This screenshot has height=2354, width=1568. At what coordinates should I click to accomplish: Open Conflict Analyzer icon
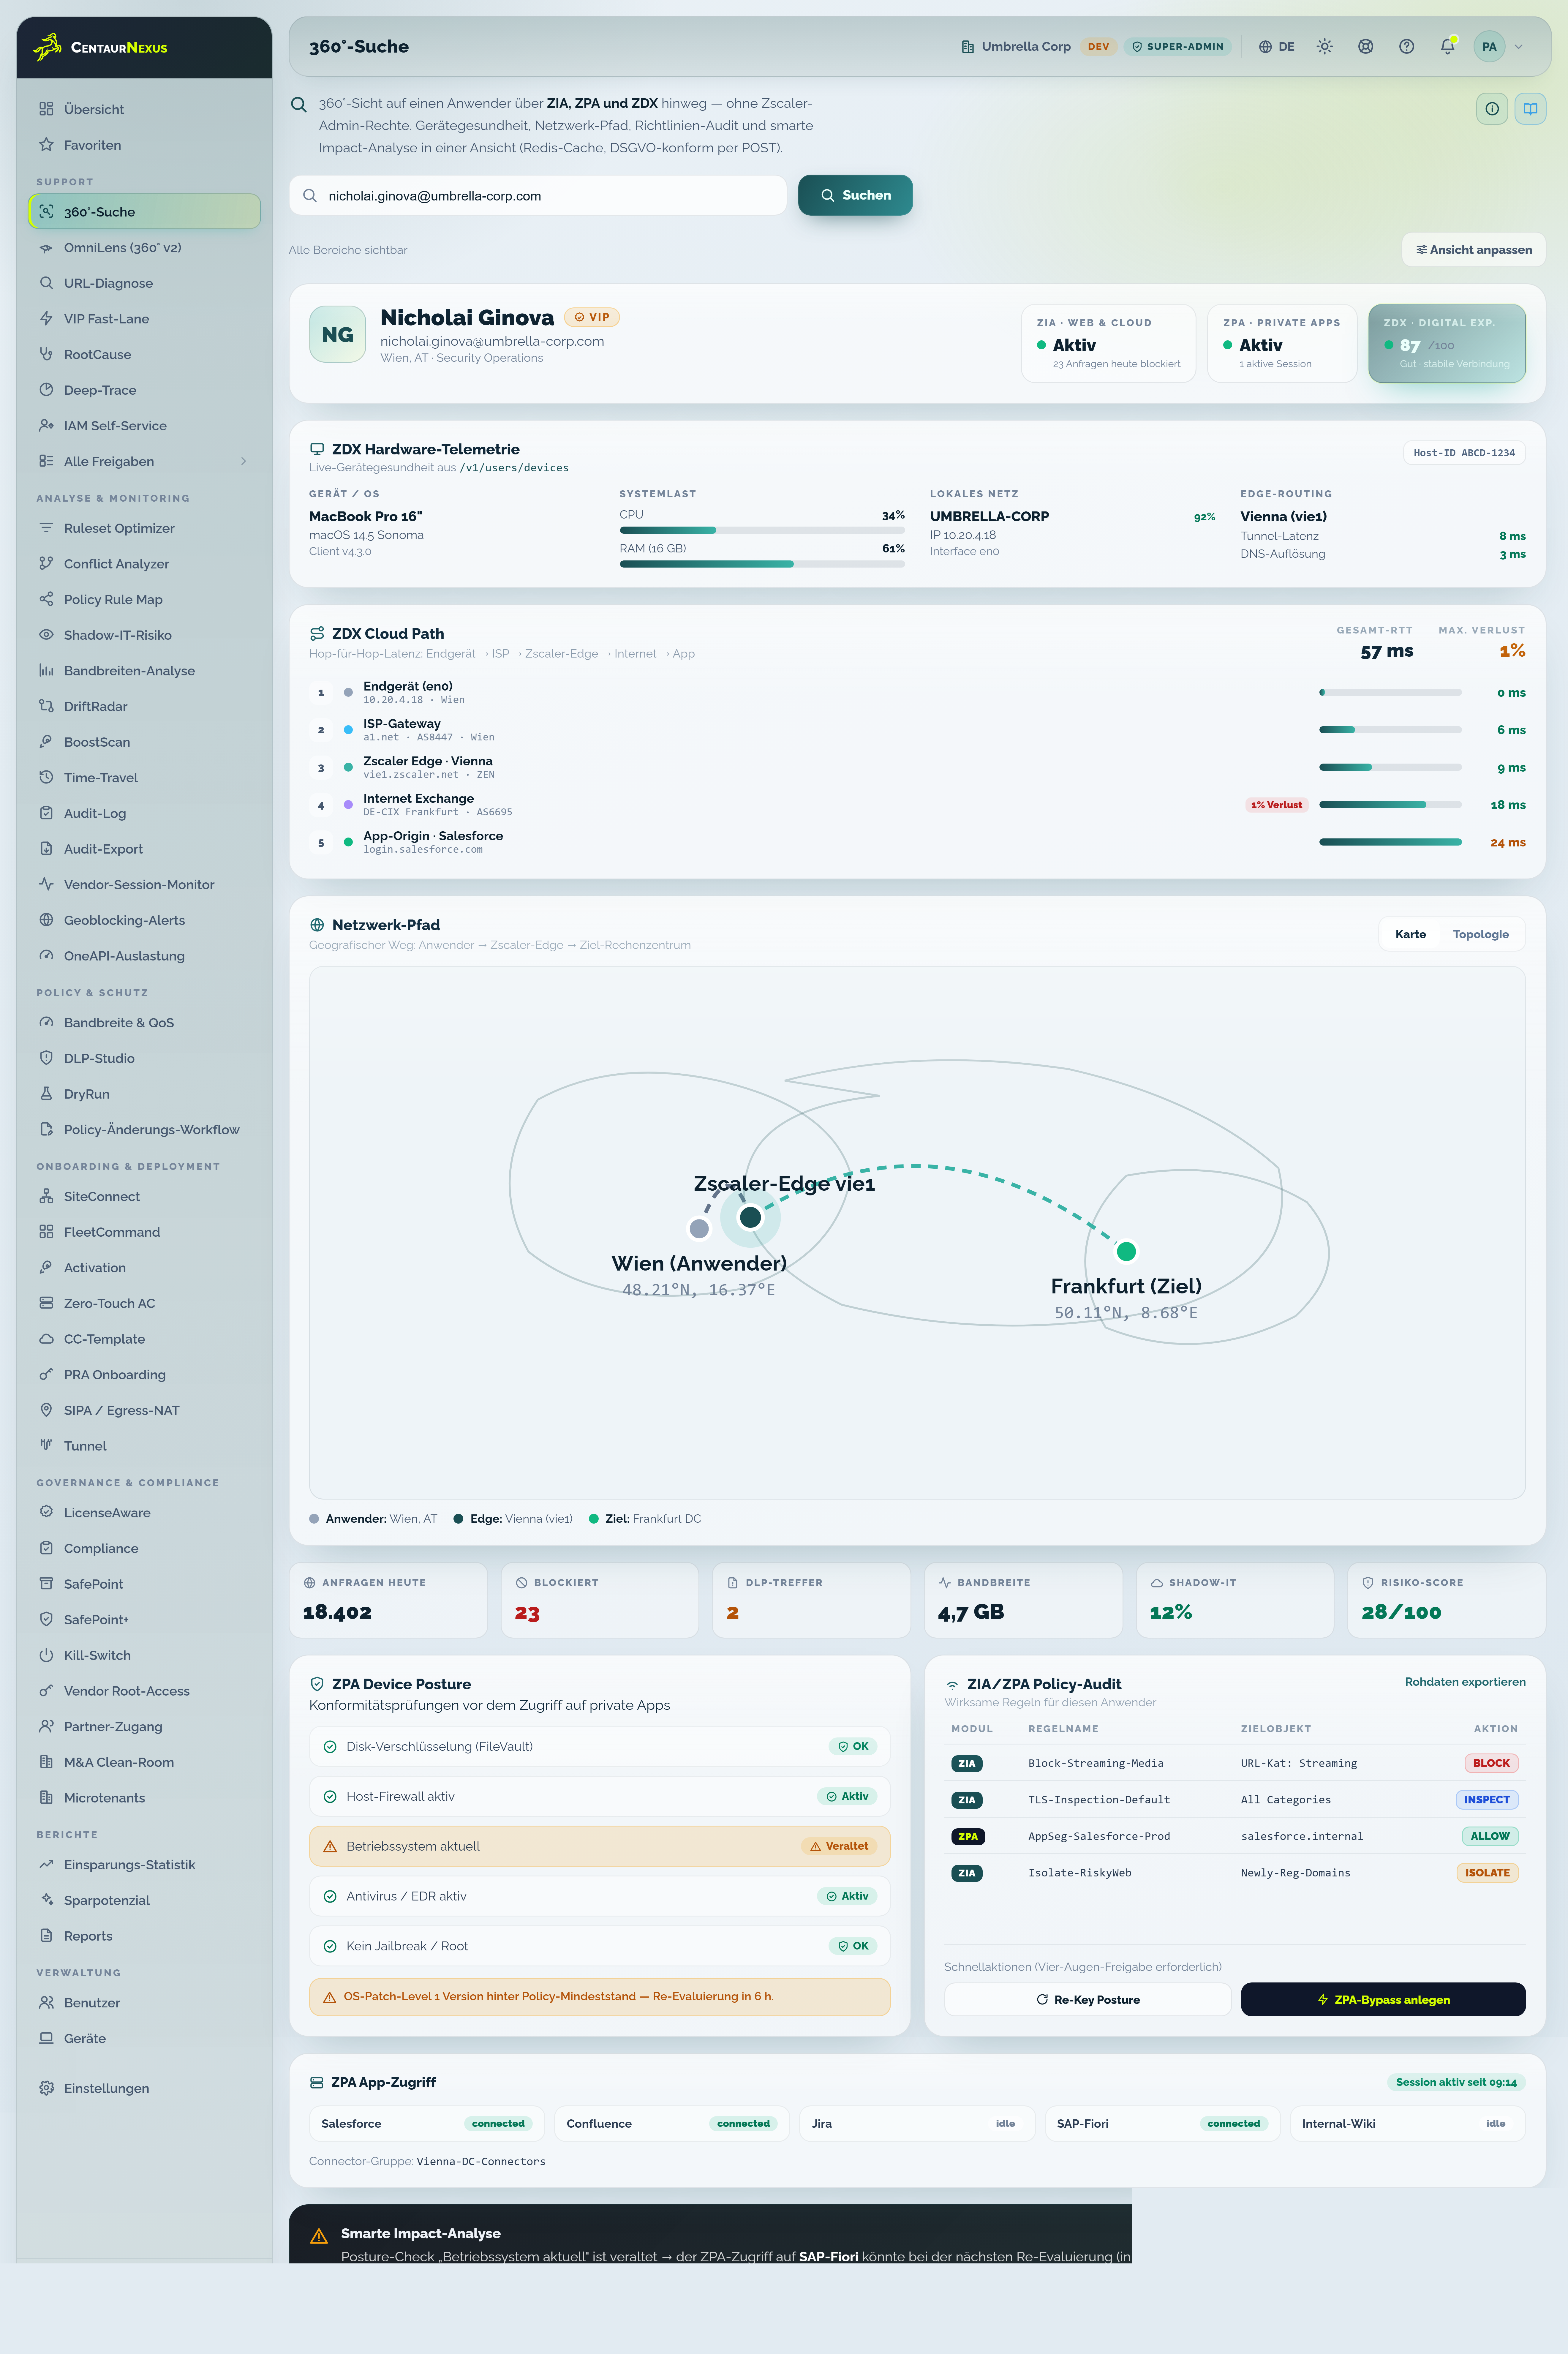tap(46, 564)
